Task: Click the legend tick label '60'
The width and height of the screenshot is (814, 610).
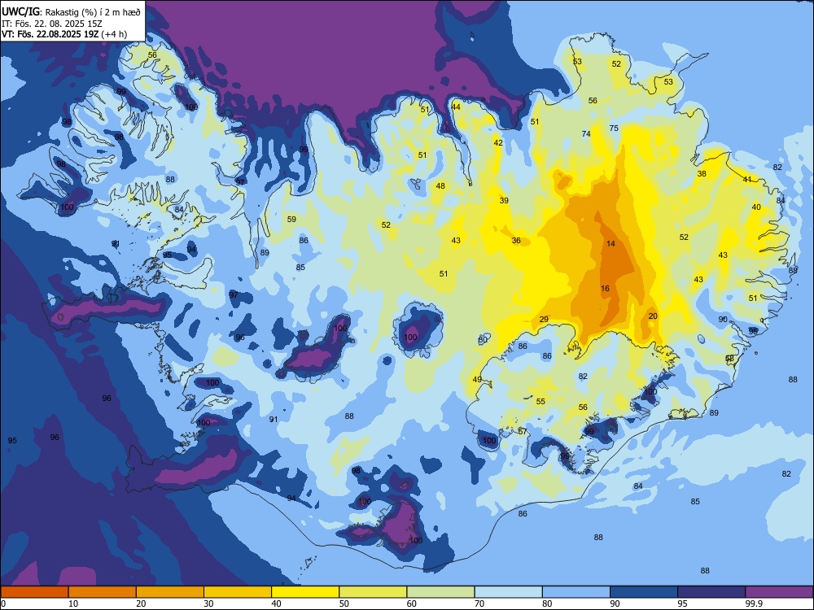Action: pos(412,603)
